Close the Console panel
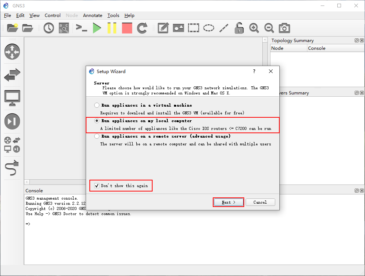The height and width of the screenshot is (276, 365). 362,190
